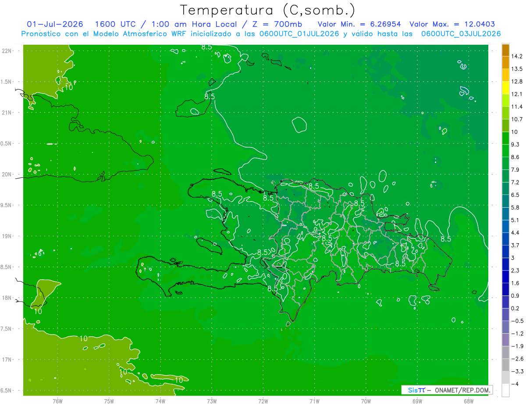Click the "1600 UTC" time text
Screen dimensions: 526x407
[116, 24]
